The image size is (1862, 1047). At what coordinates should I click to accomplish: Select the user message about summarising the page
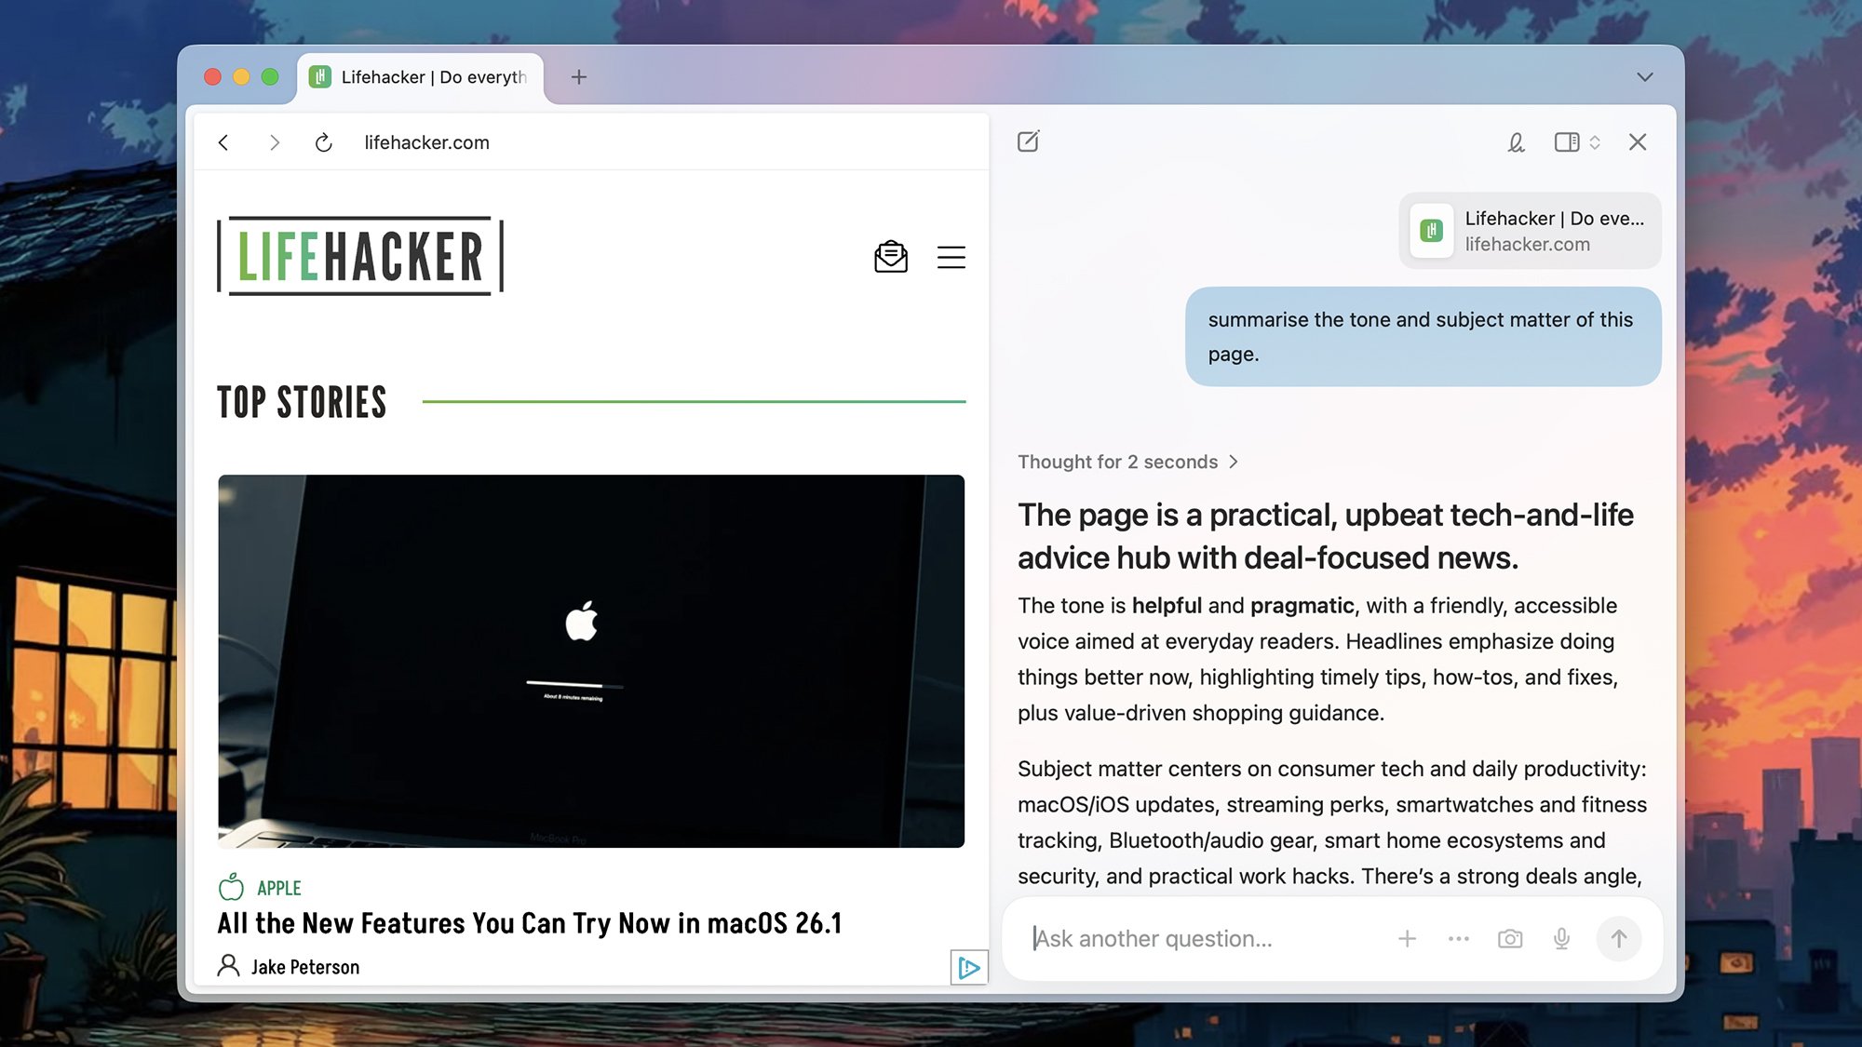pos(1423,336)
